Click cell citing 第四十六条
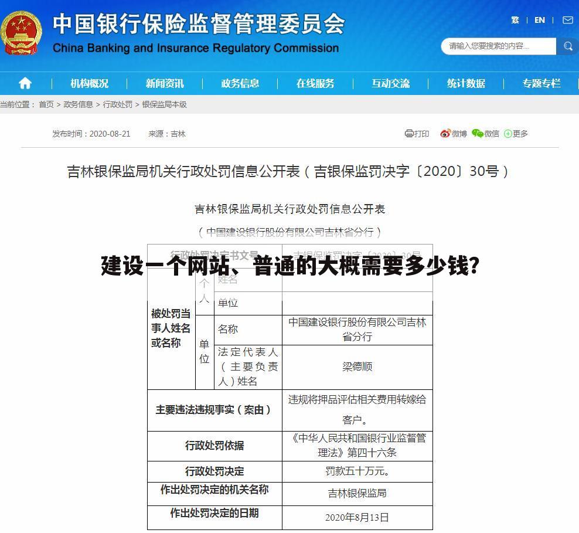579x533 pixels. pos(357,446)
